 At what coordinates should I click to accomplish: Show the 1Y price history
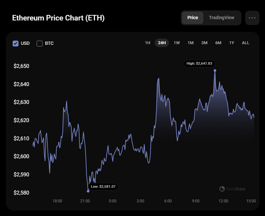232,43
